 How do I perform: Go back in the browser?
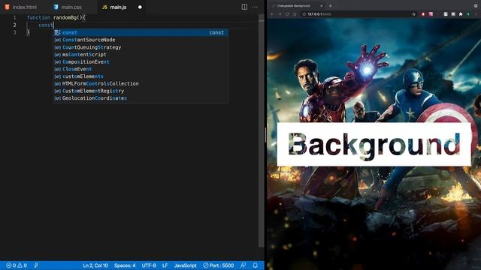(x=272, y=14)
